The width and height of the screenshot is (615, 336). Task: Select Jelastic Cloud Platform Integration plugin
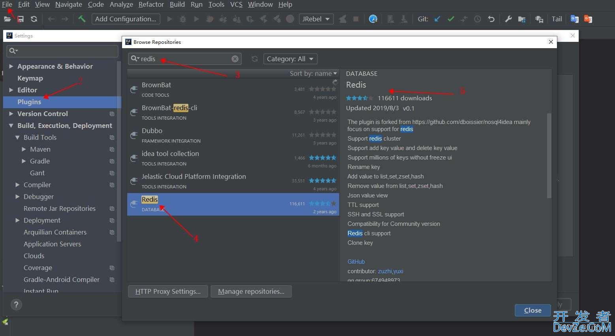click(x=233, y=181)
